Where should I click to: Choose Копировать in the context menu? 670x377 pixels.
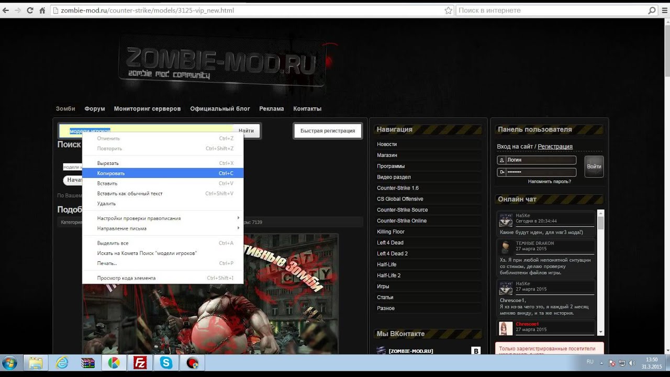click(x=163, y=173)
